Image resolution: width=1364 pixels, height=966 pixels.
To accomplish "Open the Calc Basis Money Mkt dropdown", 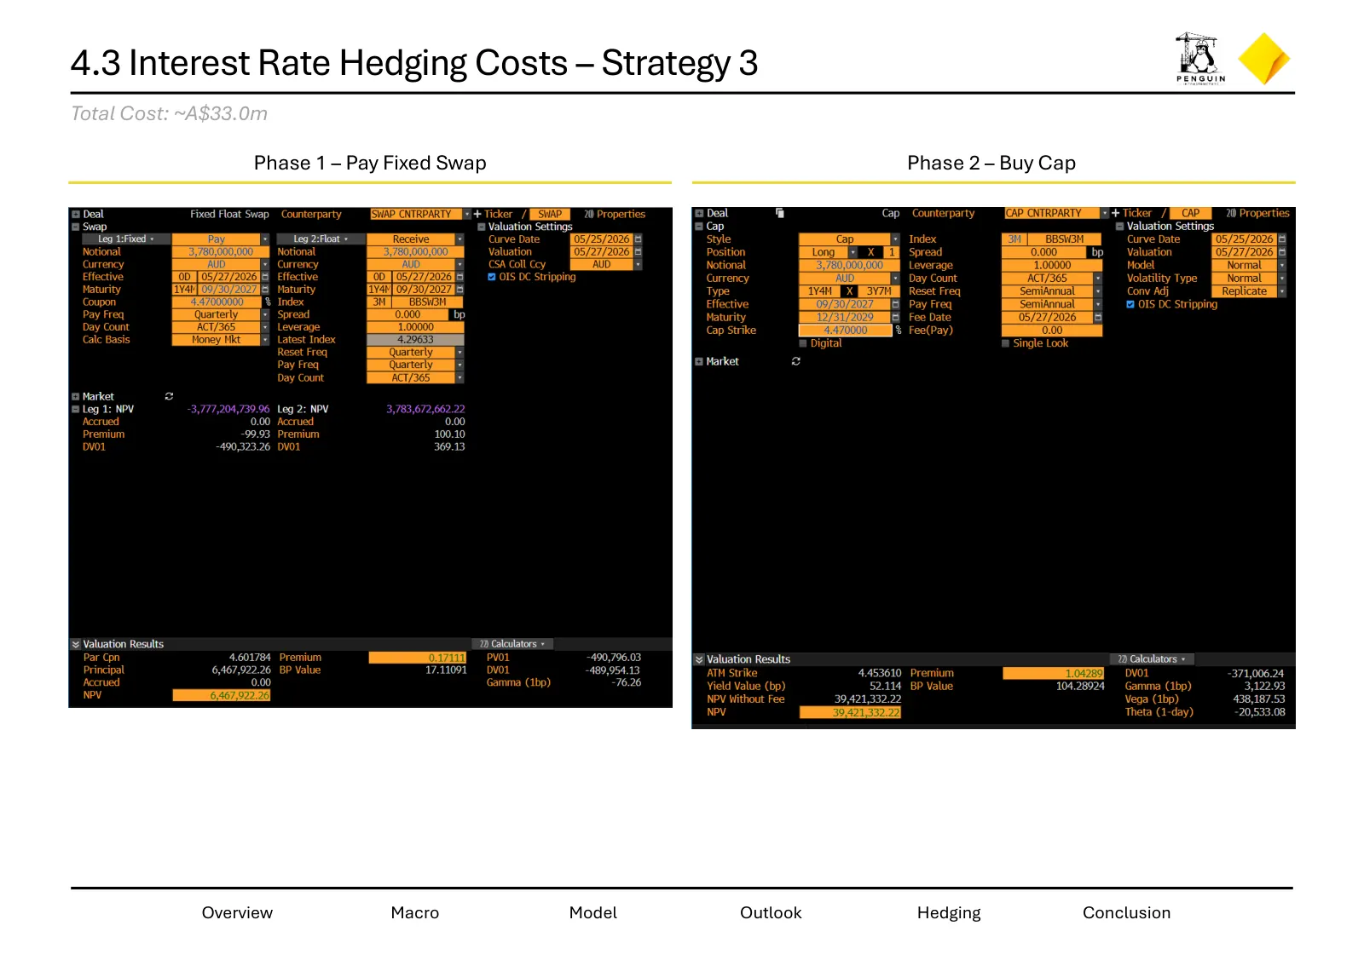I will 265,340.
